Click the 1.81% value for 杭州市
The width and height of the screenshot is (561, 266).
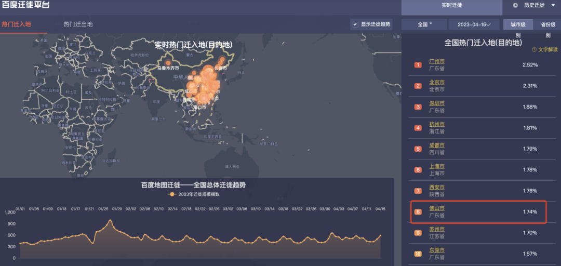pos(530,128)
